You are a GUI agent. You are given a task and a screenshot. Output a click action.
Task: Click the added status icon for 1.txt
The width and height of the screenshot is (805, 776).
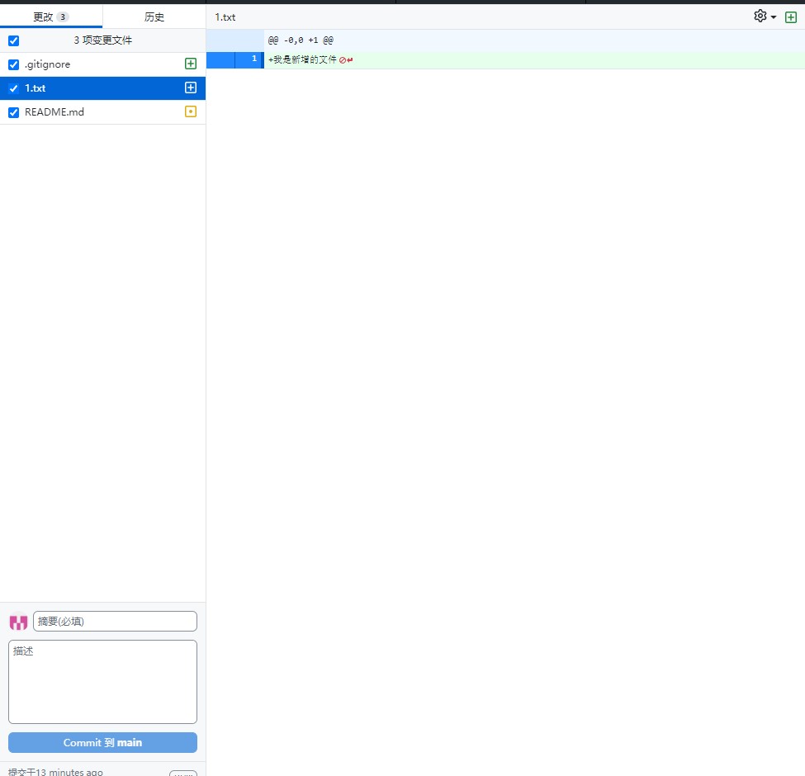pyautogui.click(x=191, y=88)
